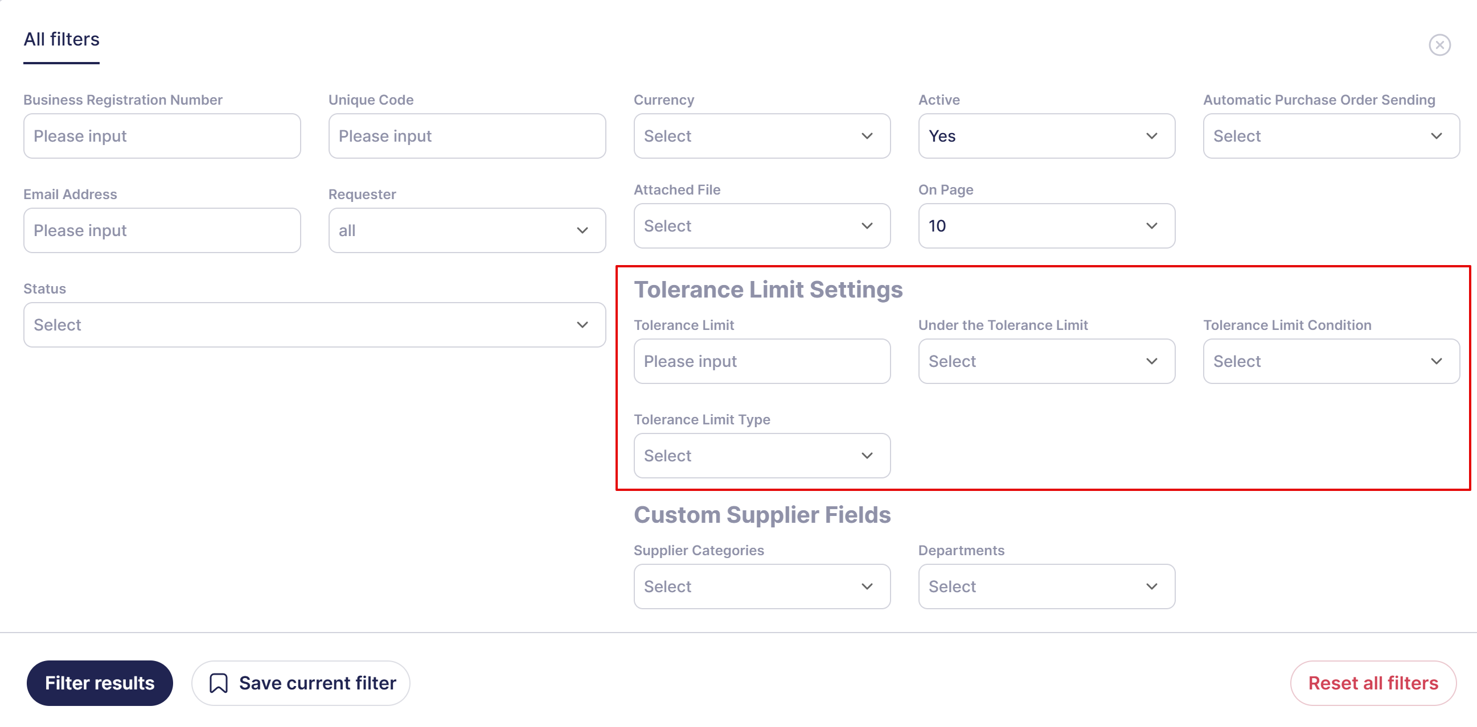This screenshot has width=1477, height=727.
Task: Open the On Page dropdown showing 10
Action: [x=1047, y=226]
